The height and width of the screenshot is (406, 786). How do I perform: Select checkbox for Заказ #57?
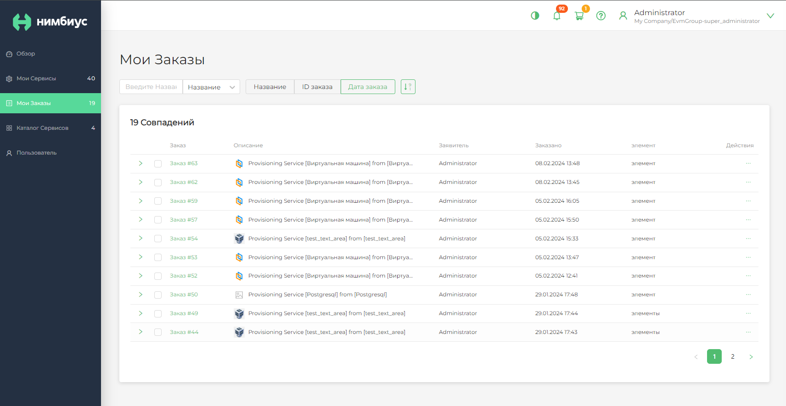pos(158,220)
